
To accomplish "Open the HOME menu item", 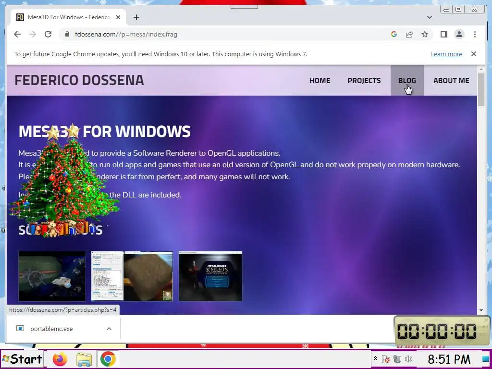I will 320,80.
